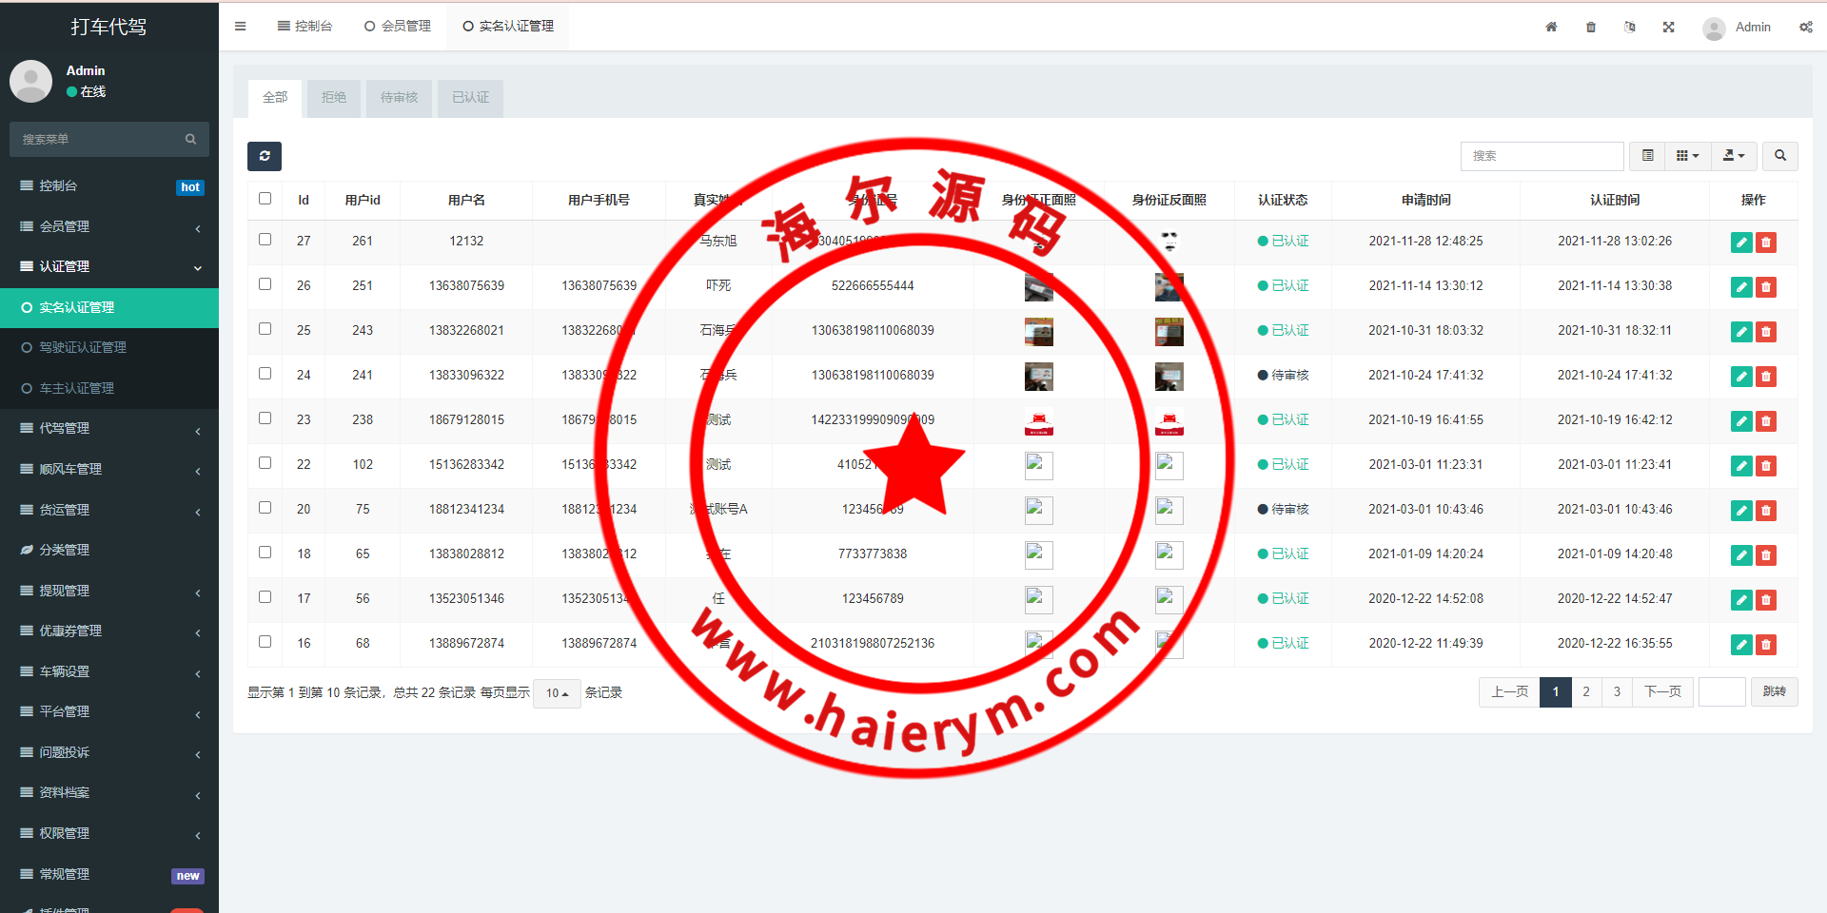The width and height of the screenshot is (1827, 913).
Task: Check the select-all checkbox in table header
Action: click(x=265, y=199)
